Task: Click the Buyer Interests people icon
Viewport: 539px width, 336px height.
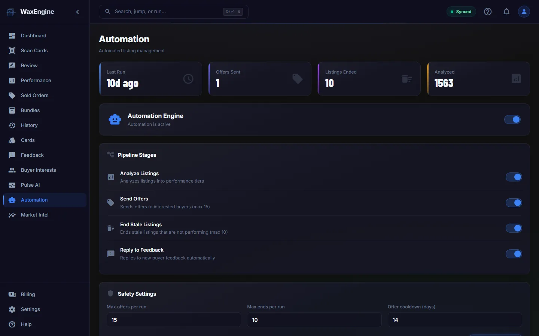Action: pyautogui.click(x=12, y=170)
